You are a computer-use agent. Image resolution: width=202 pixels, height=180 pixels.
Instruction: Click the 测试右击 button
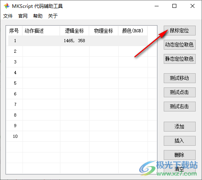click(180, 106)
